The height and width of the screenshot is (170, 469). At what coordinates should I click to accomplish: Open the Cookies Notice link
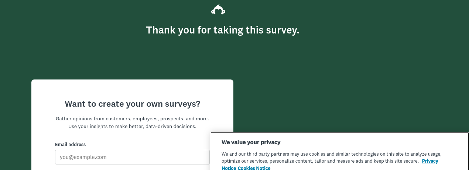point(254,168)
